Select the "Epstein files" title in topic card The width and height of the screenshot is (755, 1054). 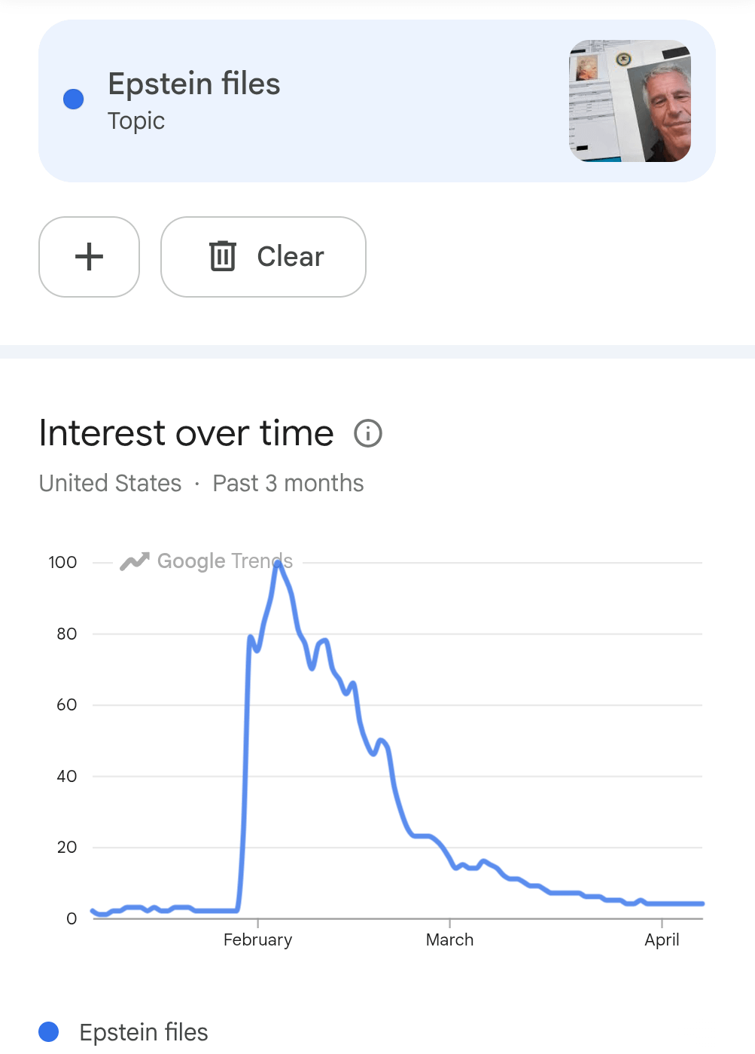pos(194,84)
